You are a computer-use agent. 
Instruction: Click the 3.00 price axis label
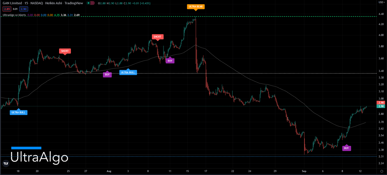coord(381,99)
